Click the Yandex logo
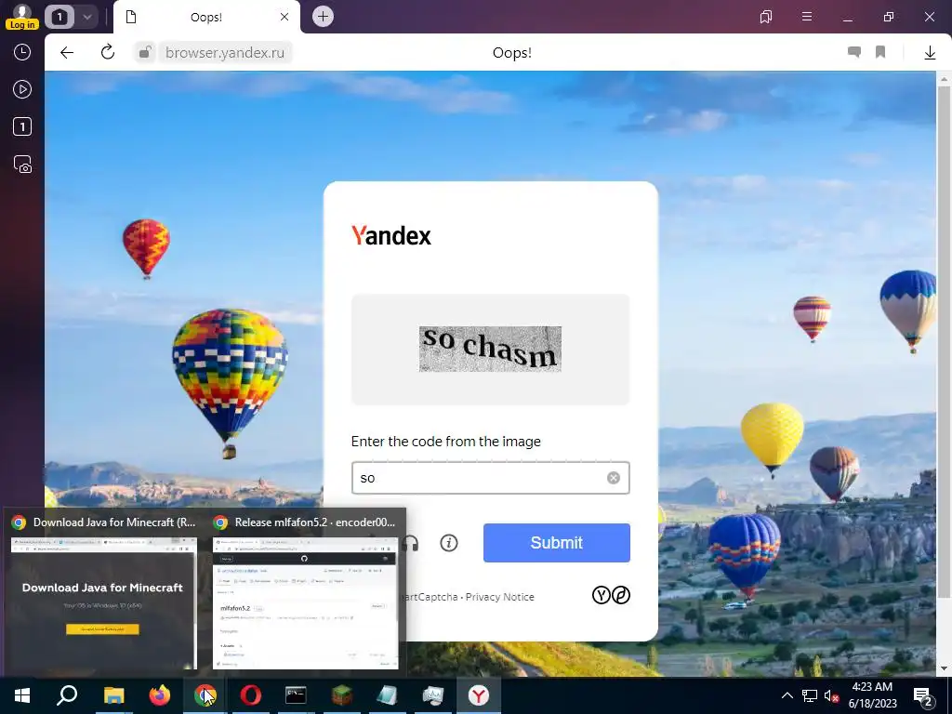Image resolution: width=952 pixels, height=714 pixels. [391, 235]
